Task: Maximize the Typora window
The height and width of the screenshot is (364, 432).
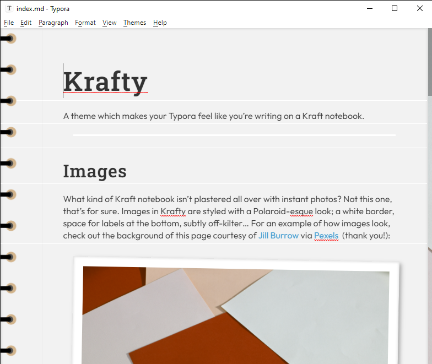Action: 395,9
